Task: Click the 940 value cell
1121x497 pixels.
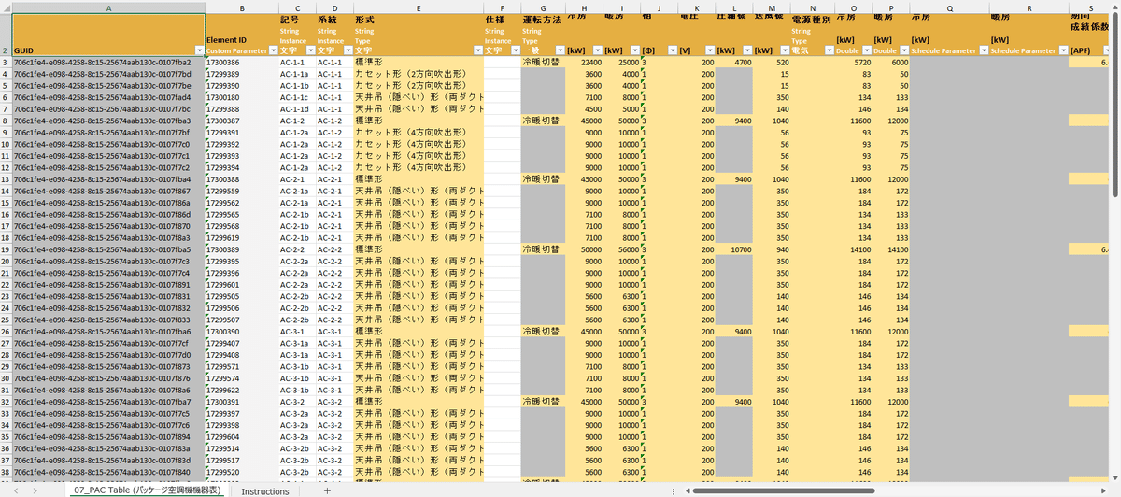Action: point(772,249)
